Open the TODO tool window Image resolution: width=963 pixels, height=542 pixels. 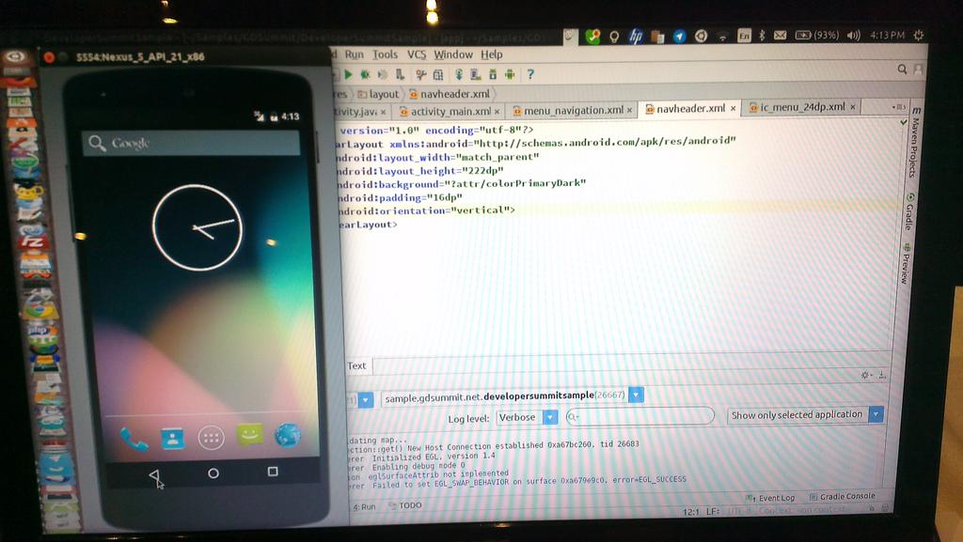(405, 505)
